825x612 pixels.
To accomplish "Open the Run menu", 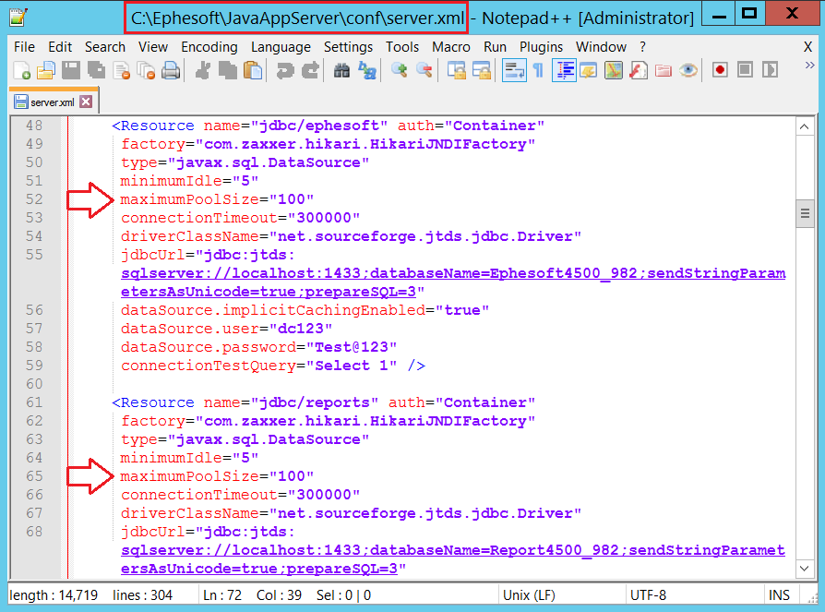I will click(x=496, y=47).
